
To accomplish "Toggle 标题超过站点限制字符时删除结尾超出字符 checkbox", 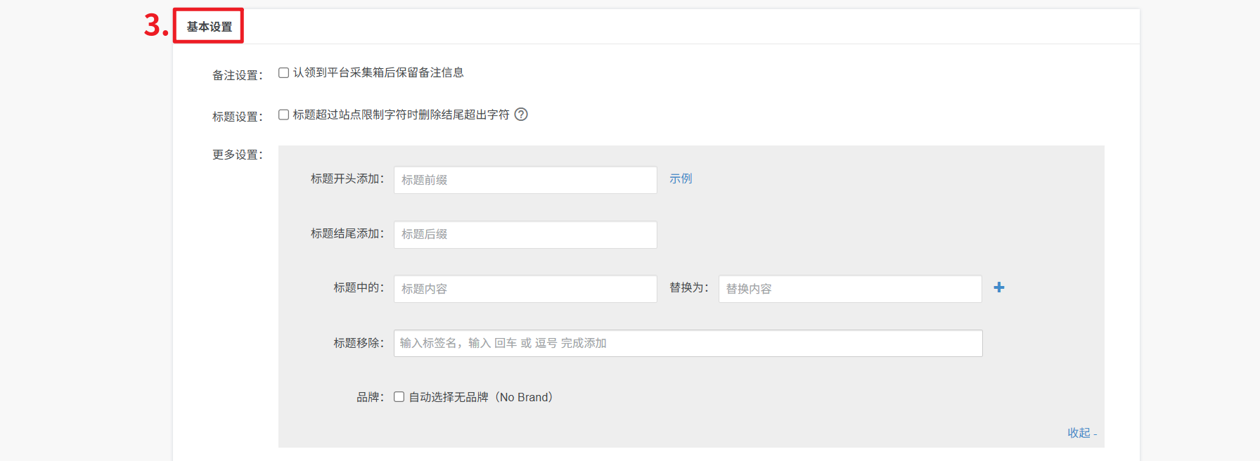I will tap(284, 115).
